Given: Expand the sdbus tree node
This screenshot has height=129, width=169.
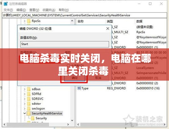Looking at the screenshot, I should [25, 89].
